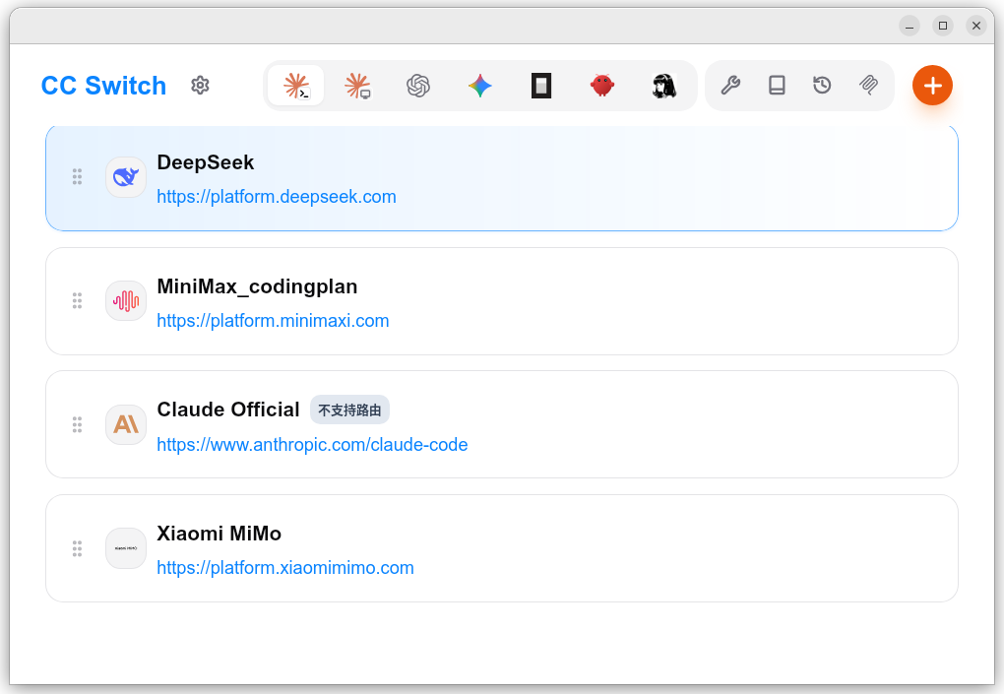Select the red creature app tab

(x=602, y=85)
